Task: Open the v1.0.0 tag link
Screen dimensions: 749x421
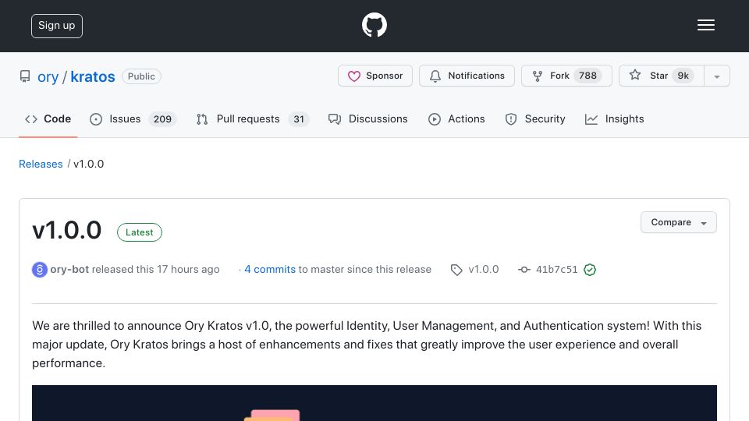Action: (x=484, y=269)
